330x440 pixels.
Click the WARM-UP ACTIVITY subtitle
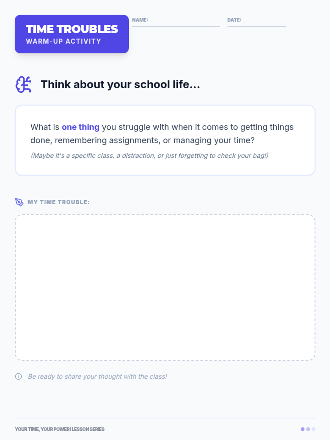(x=64, y=41)
